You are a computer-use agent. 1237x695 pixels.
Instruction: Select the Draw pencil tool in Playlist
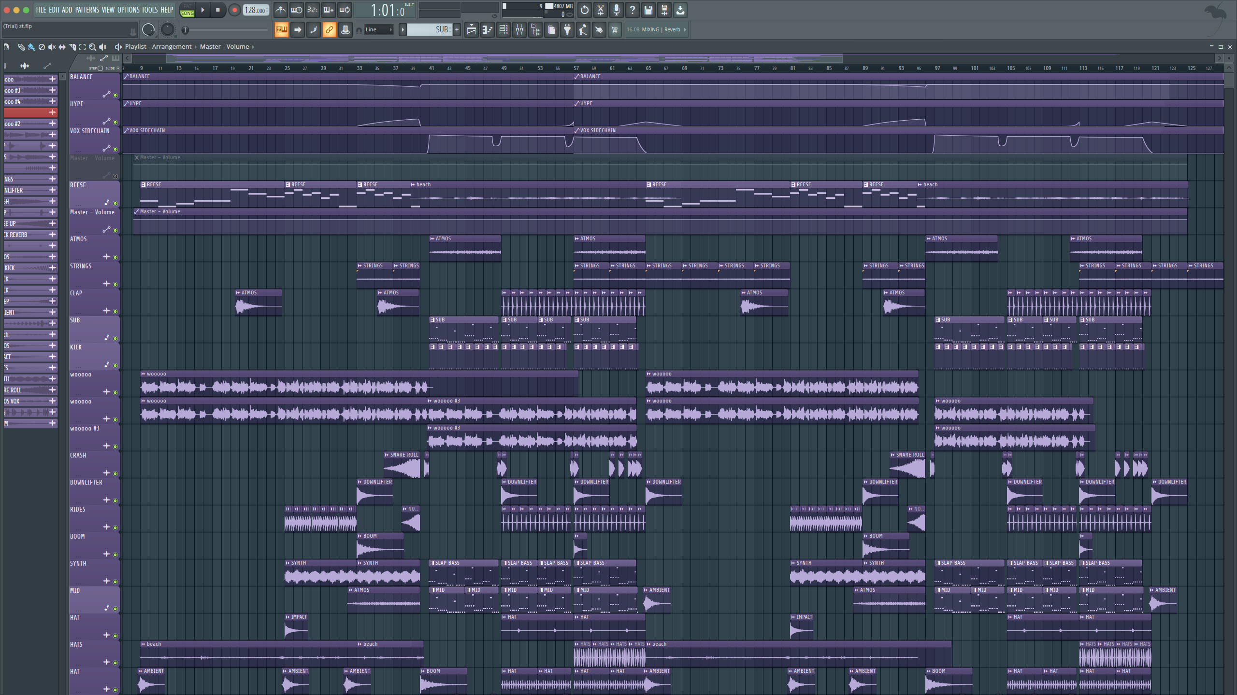(x=21, y=47)
